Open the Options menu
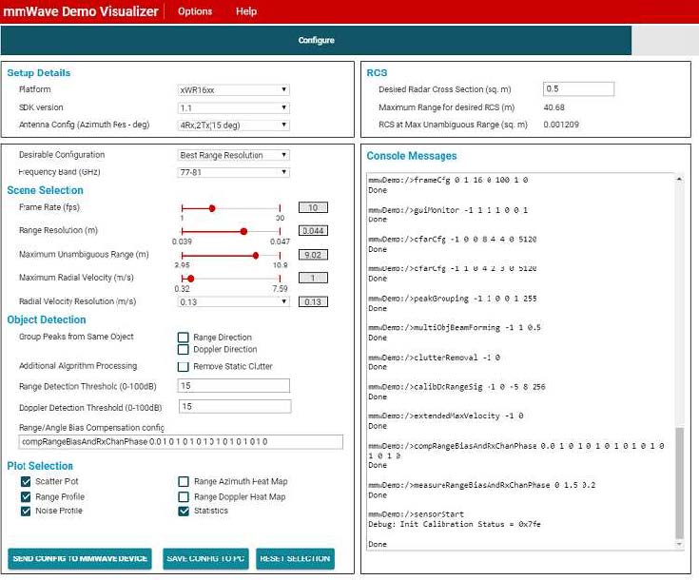This screenshot has width=699, height=580. [195, 11]
